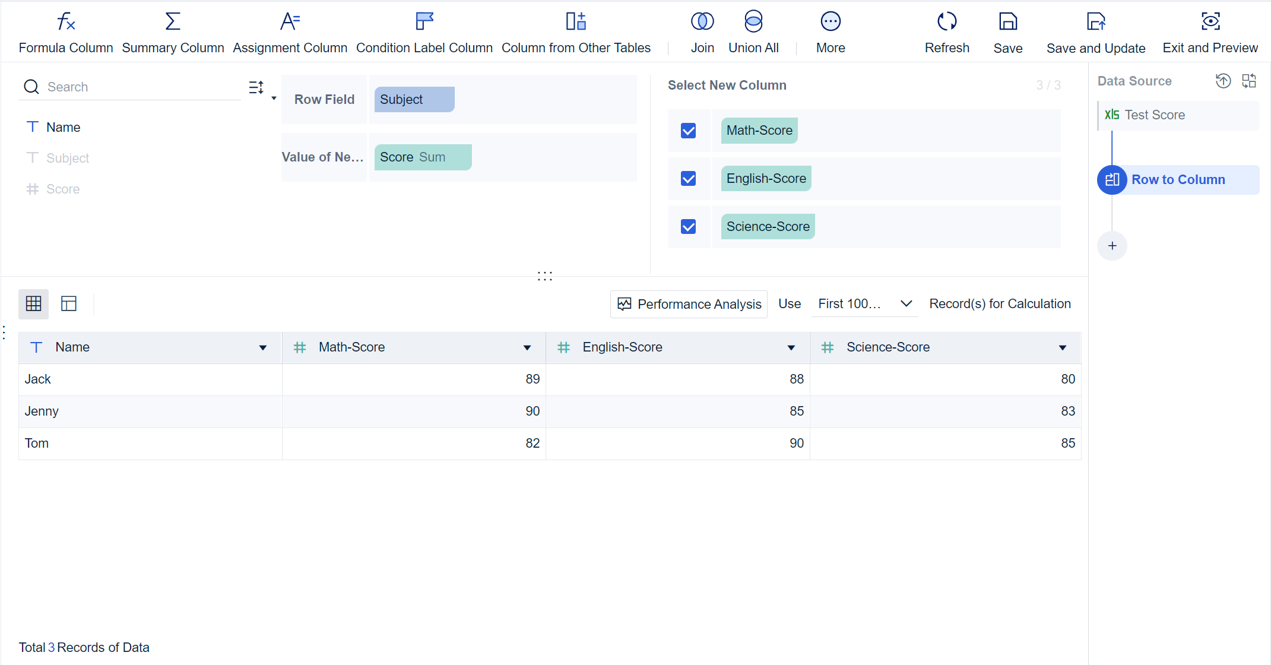The height and width of the screenshot is (665, 1271).
Task: Open Column from Other Tables
Action: pyautogui.click(x=576, y=33)
